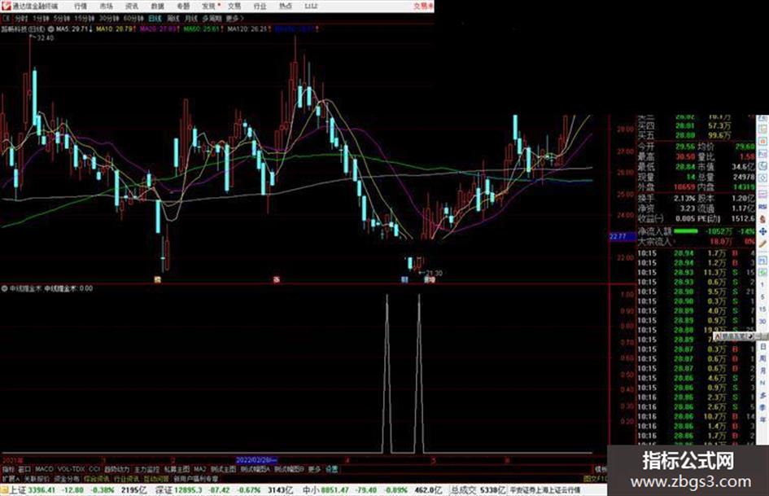Select the MACD indicator
This screenshot has height=496, width=769.
click(44, 469)
